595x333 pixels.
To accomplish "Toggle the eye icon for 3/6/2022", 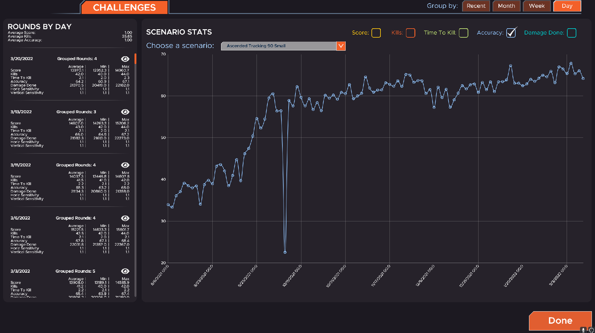I will (x=125, y=218).
